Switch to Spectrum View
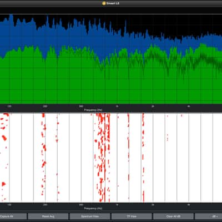The image size is (222, 222). (90, 216)
